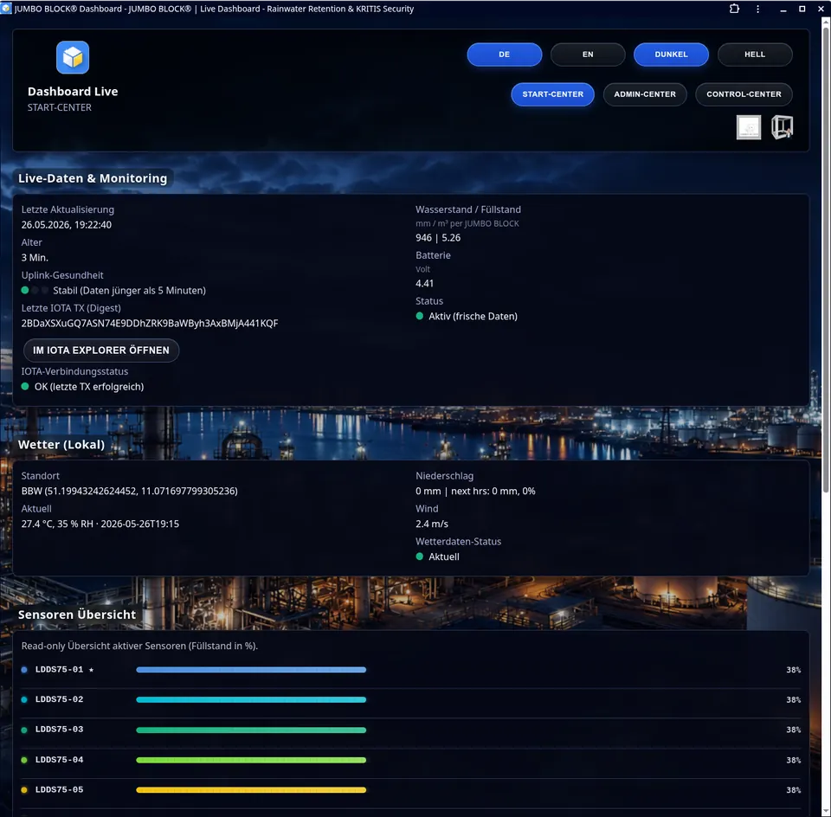Click the battery voltage value 4.41
This screenshot has width=831, height=817.
tap(424, 284)
